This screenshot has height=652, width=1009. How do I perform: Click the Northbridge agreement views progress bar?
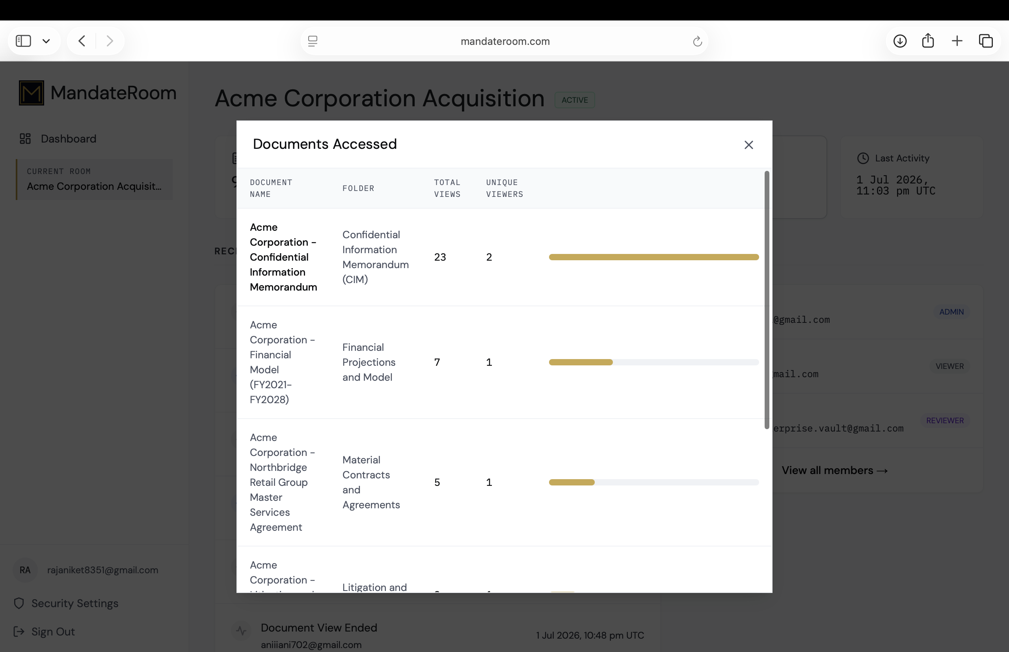(653, 482)
